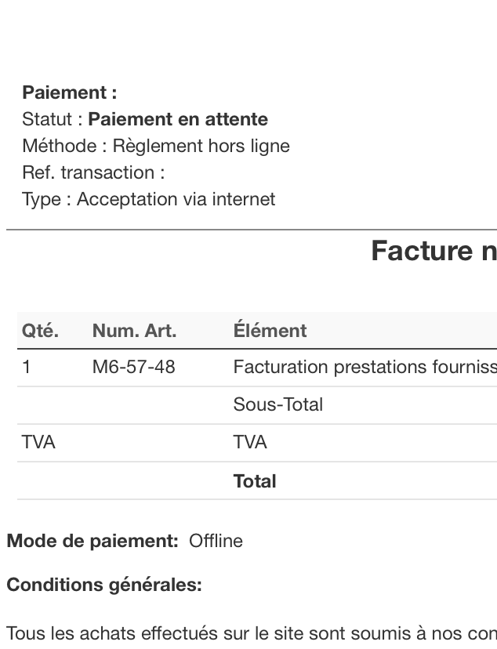Viewport: 497px width, 649px height.
Task: Click the bold 'Total' row label
Action: click(x=255, y=481)
